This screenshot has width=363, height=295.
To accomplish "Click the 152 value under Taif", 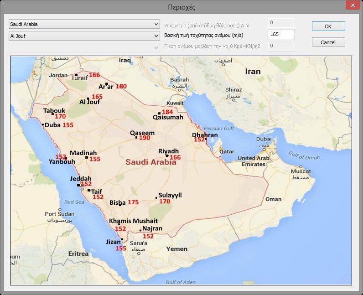I will 98,197.
